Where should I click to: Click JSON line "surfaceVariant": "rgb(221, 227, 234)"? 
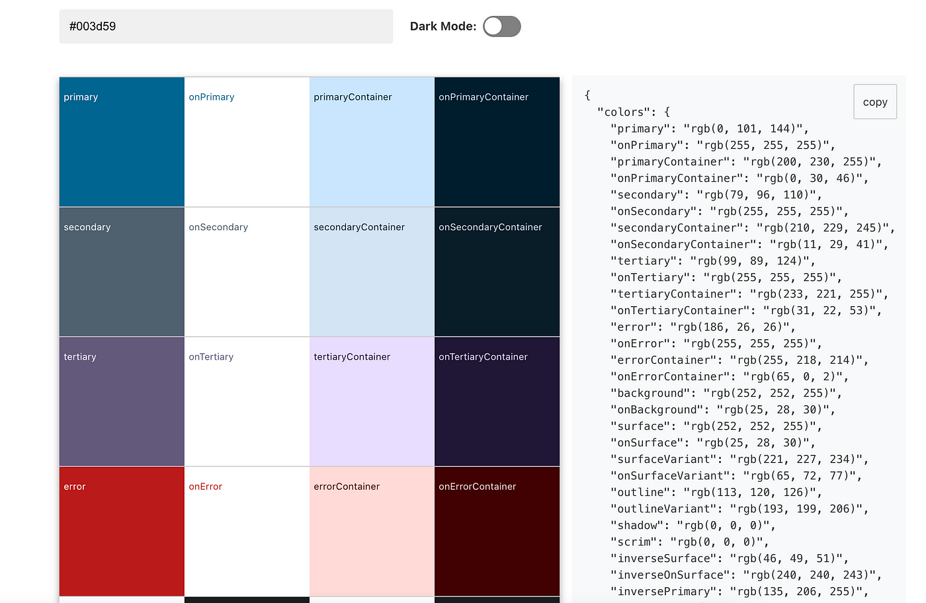click(x=739, y=459)
